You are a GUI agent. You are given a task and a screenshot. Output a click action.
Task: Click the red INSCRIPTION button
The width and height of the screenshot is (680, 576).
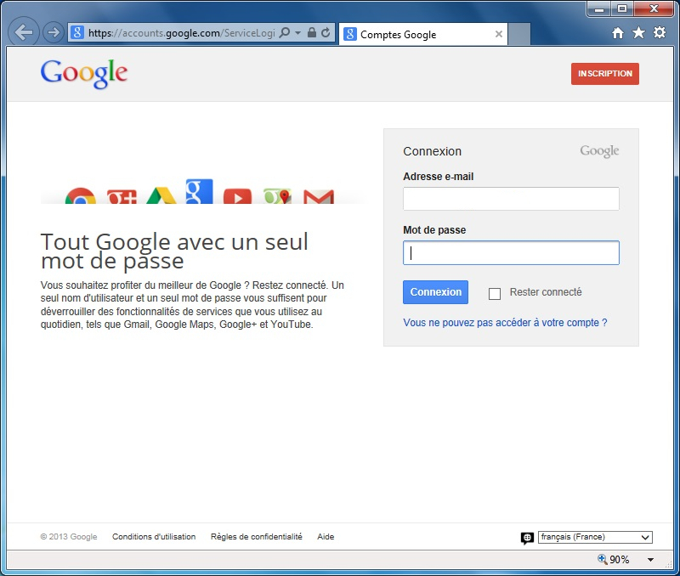(x=605, y=74)
